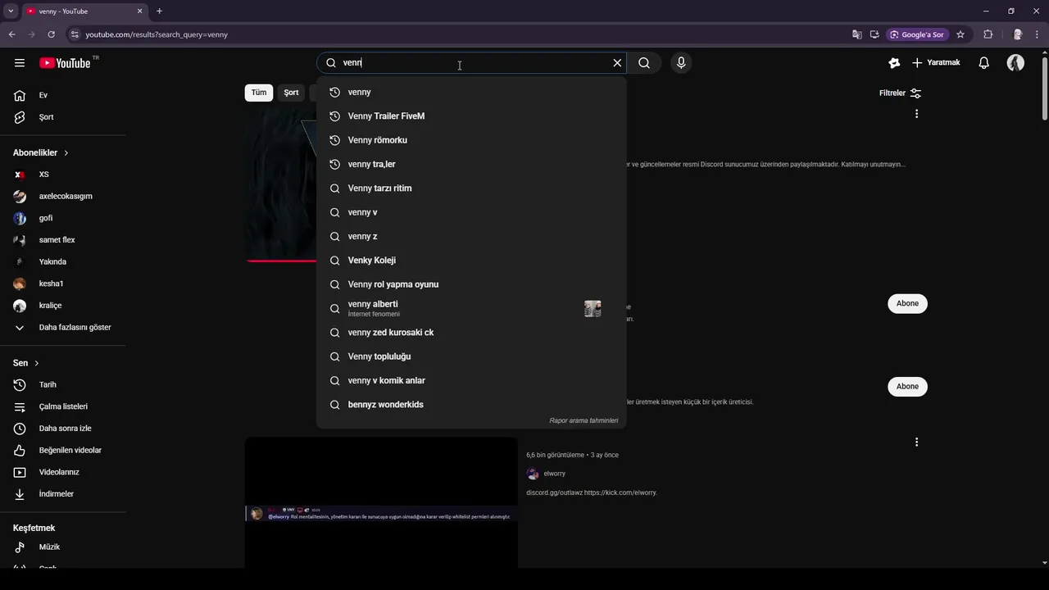Go to YouTube home via logo

click(65, 63)
